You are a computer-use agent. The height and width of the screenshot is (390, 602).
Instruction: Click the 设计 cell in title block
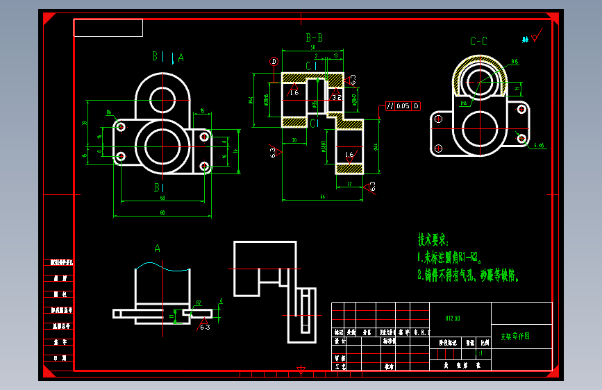tap(340, 341)
